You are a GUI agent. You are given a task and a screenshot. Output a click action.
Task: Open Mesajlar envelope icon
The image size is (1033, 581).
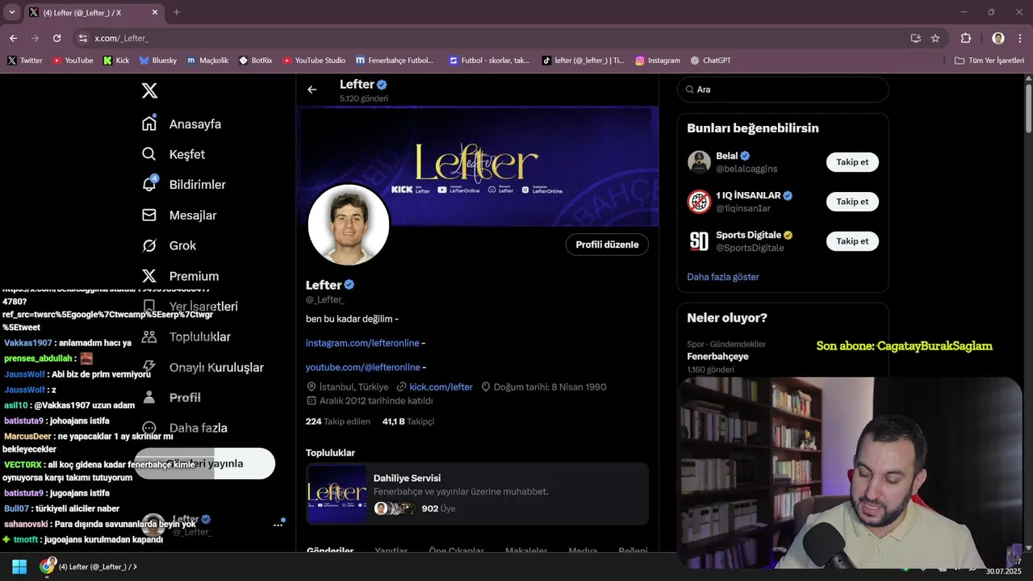pyautogui.click(x=149, y=215)
